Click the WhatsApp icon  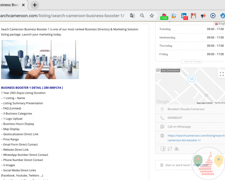point(162,127)
